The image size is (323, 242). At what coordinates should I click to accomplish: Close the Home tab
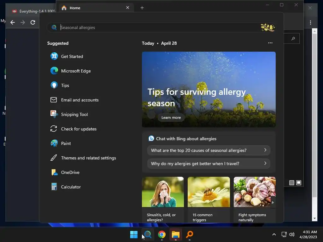128,8
